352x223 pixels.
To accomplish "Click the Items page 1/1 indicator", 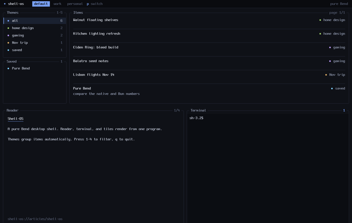I will click(x=337, y=13).
